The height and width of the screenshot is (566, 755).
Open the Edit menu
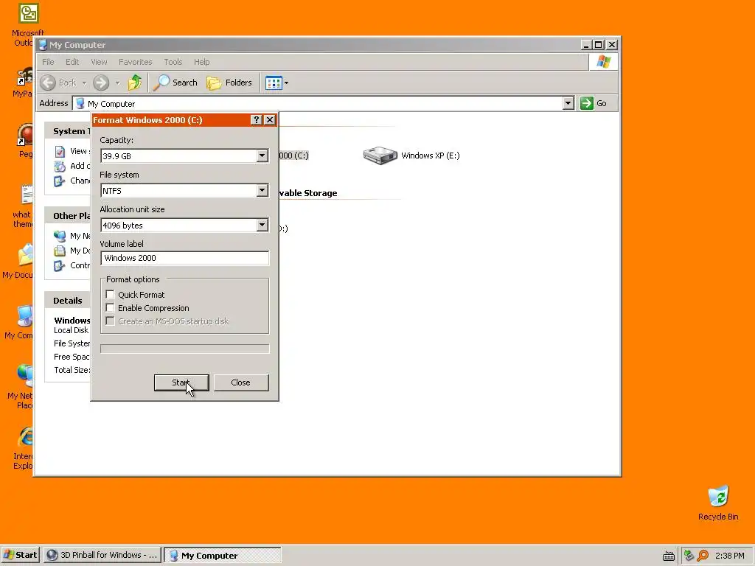(72, 62)
